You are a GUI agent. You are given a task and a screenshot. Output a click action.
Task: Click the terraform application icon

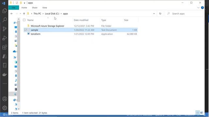[x=28, y=34]
